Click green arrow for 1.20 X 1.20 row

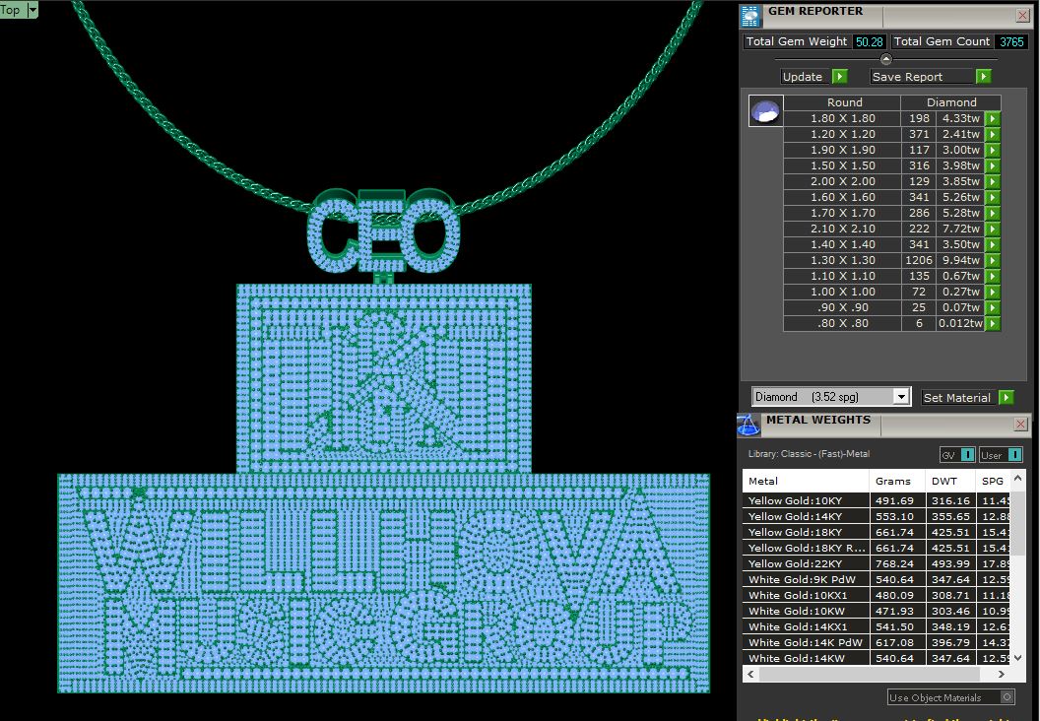pyautogui.click(x=993, y=134)
